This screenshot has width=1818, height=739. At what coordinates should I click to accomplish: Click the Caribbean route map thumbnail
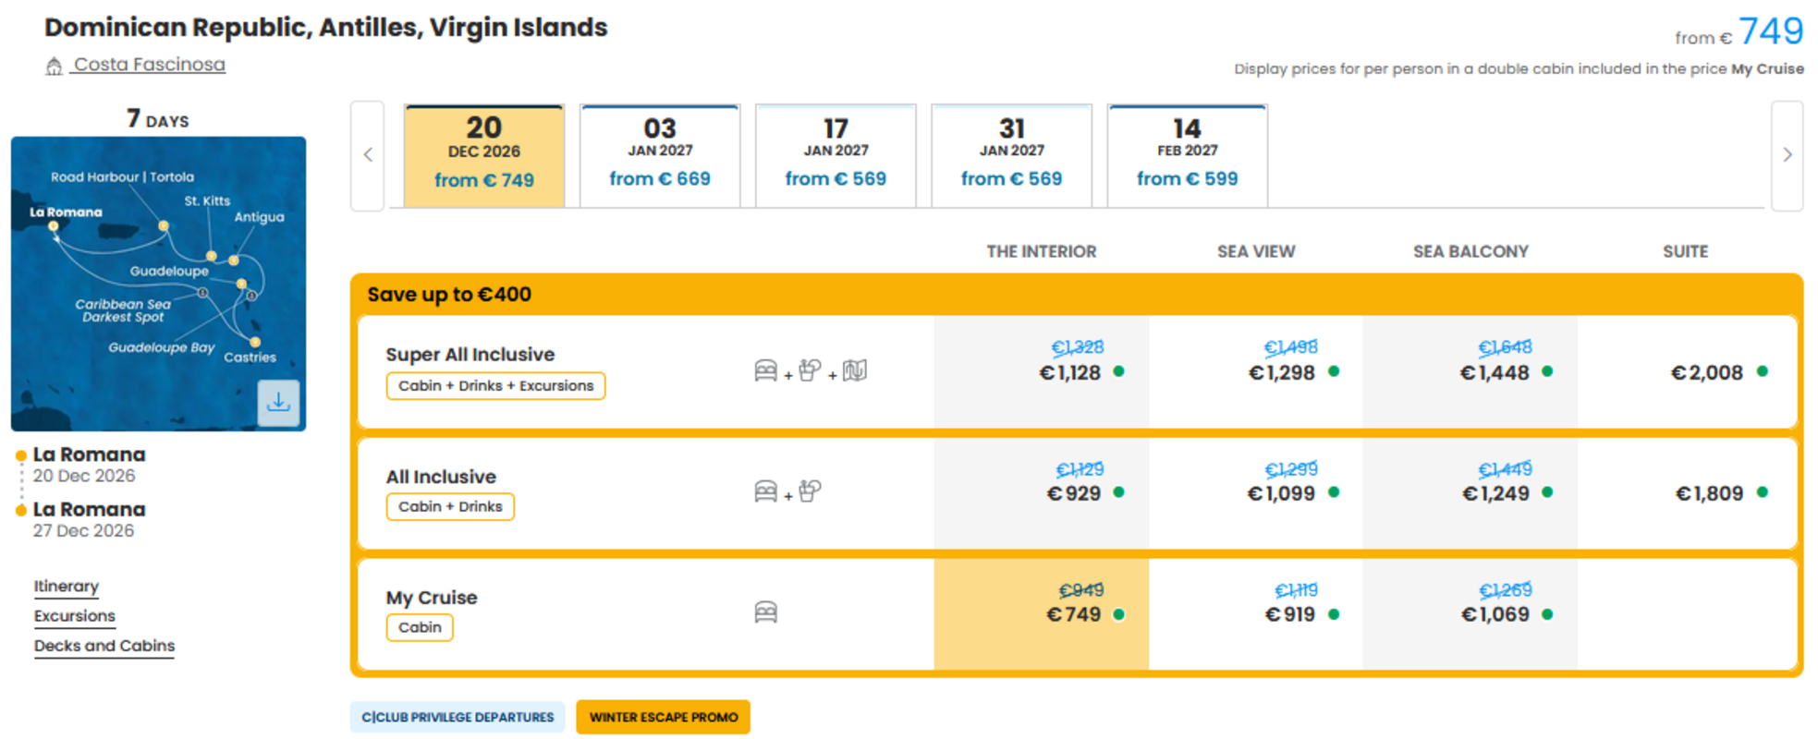coord(158,284)
